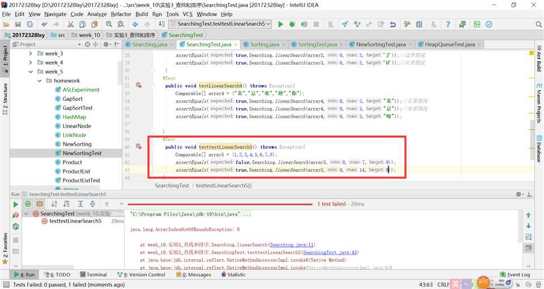Paste using the toolbar clipboard icon
The image size is (544, 289).
point(95,24)
